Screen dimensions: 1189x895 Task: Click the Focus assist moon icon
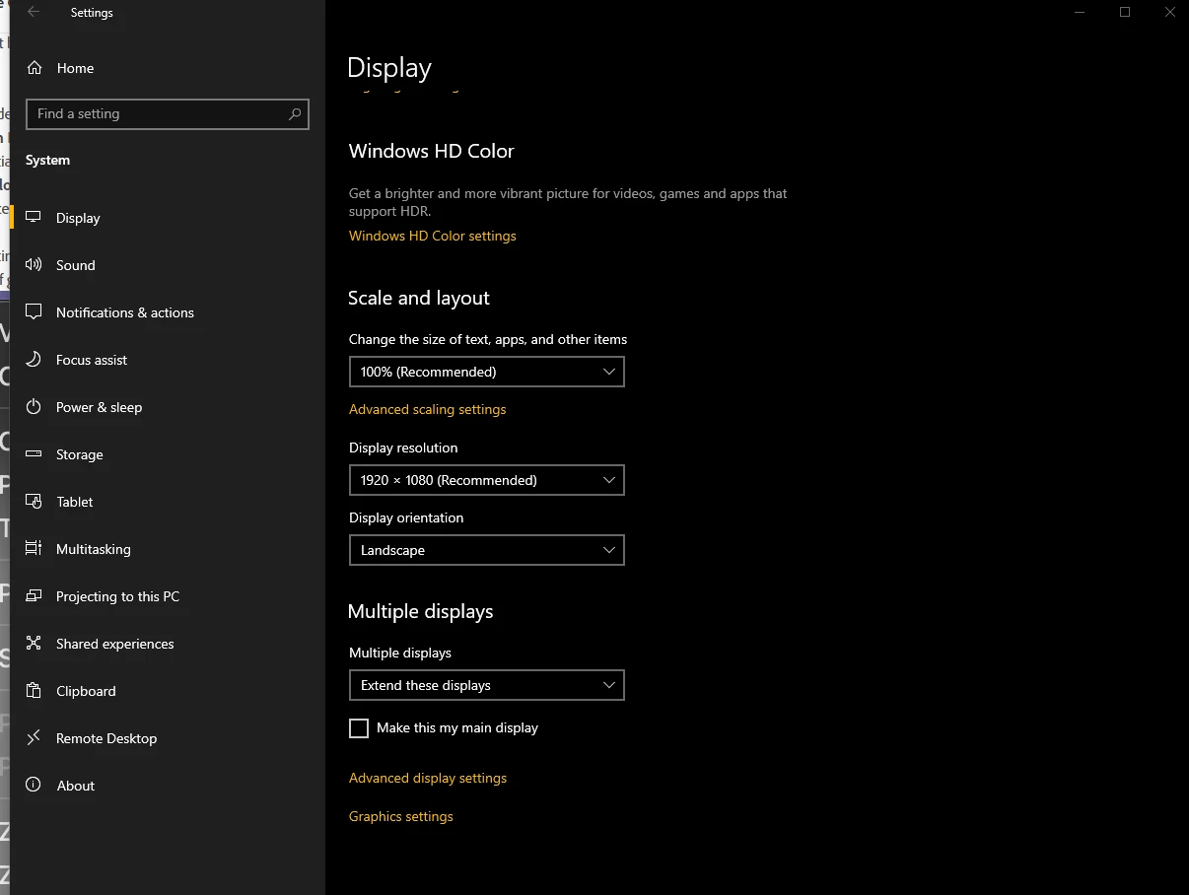tap(35, 360)
